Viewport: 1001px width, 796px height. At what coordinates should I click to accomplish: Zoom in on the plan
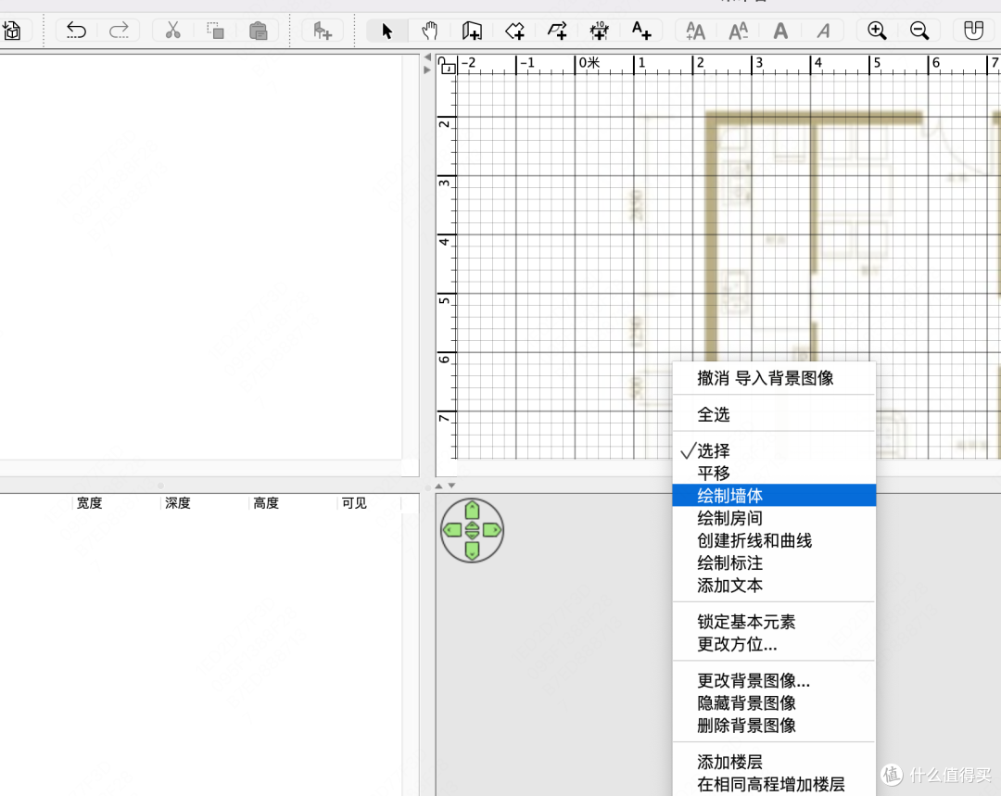tap(877, 30)
